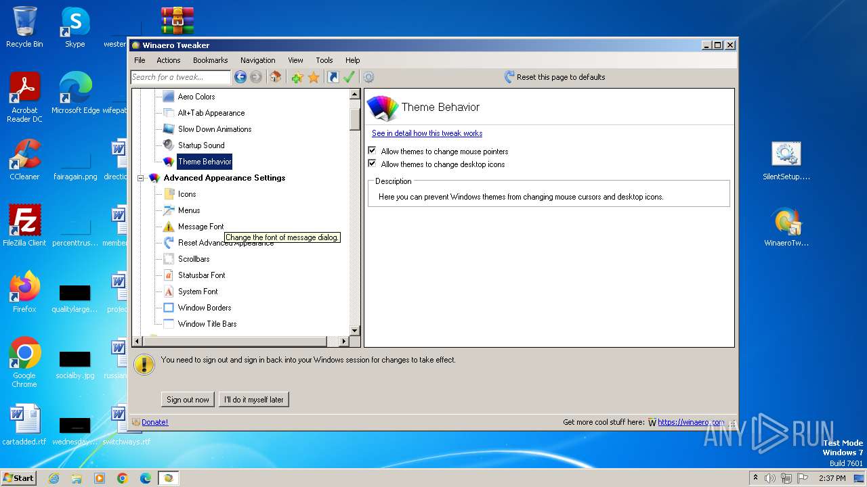Click the Window Borders icon
Image resolution: width=867 pixels, height=487 pixels.
click(169, 308)
